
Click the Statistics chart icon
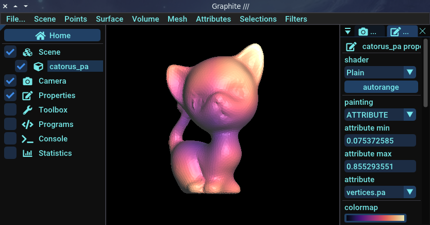pos(28,153)
